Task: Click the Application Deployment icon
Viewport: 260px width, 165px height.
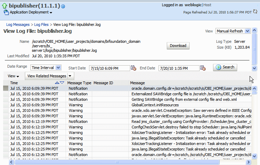Action: (6, 12)
